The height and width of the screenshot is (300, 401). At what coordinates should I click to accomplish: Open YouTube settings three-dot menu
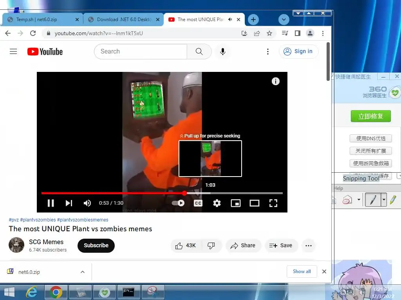(268, 52)
